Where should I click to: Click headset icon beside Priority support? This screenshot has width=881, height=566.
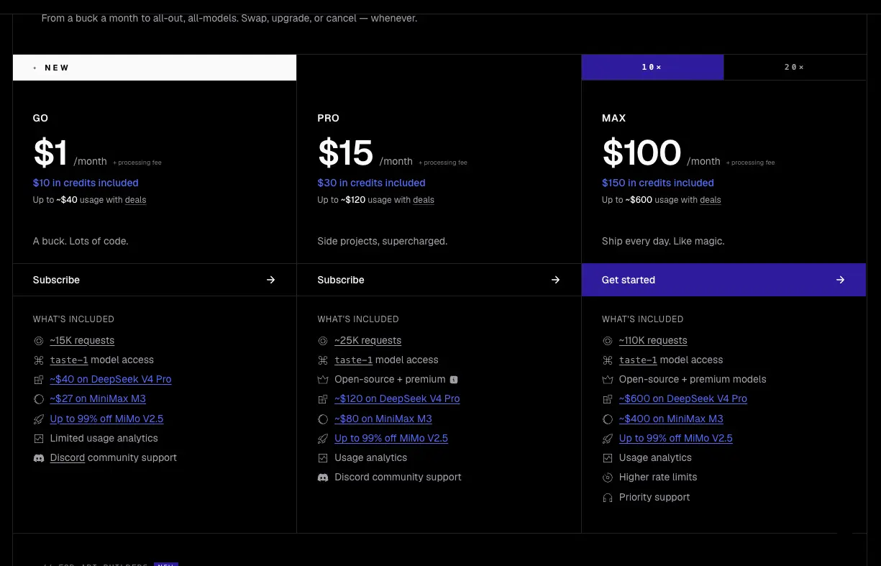pyautogui.click(x=608, y=497)
